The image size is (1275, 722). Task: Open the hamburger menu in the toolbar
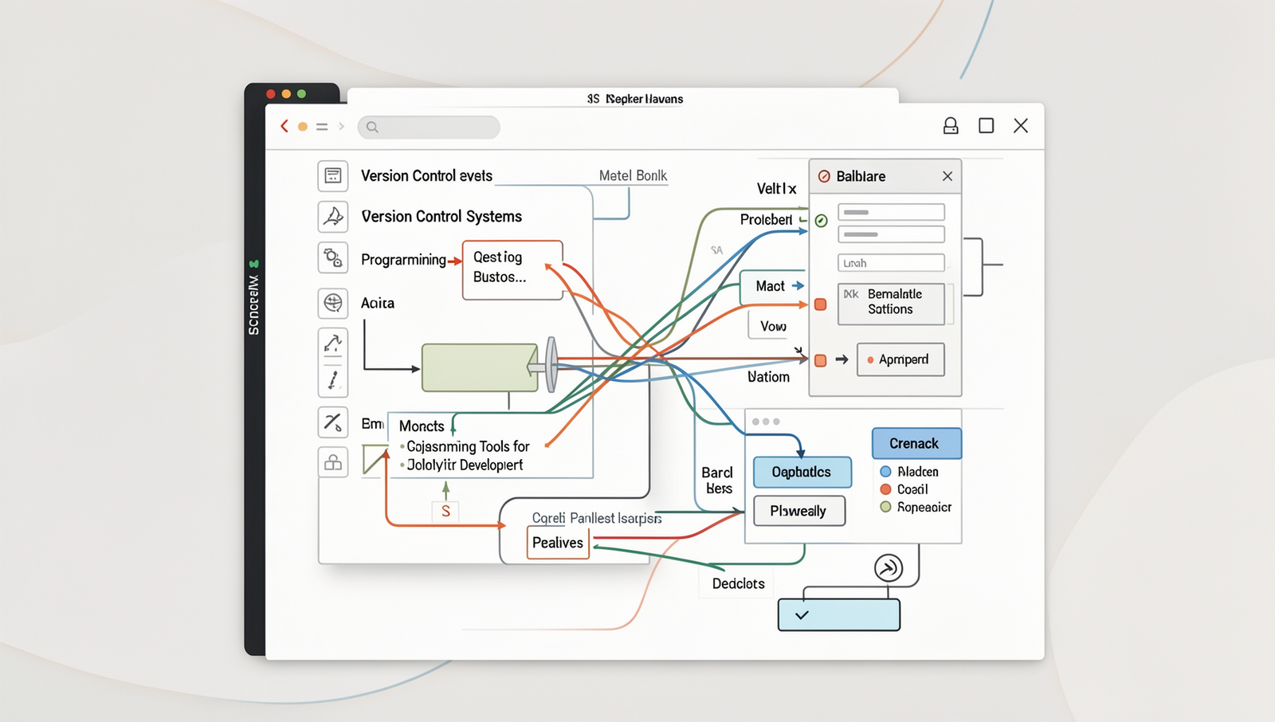[x=322, y=126]
